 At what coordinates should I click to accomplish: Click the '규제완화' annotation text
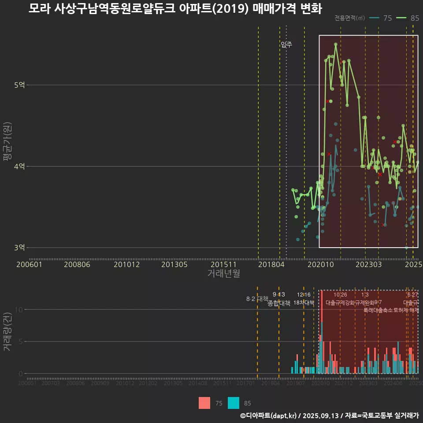point(364,303)
